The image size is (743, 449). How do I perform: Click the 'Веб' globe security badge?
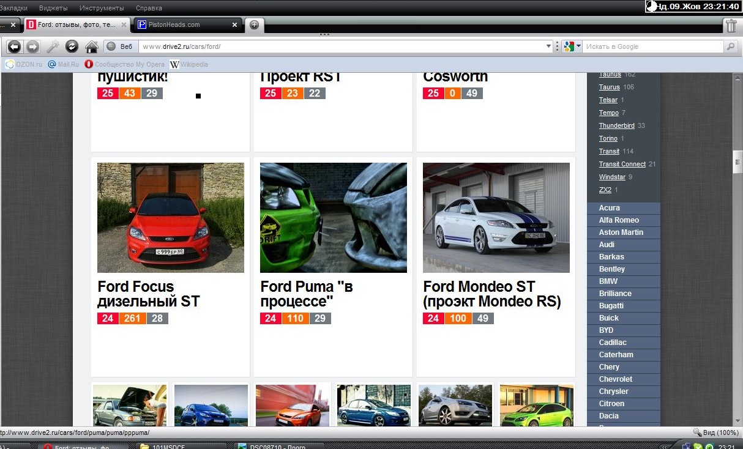[120, 46]
